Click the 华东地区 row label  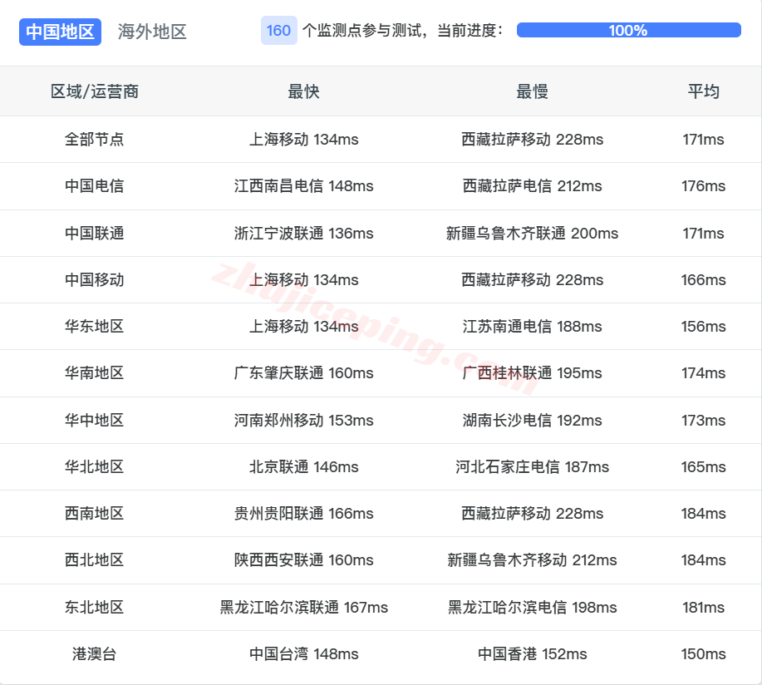(x=94, y=327)
